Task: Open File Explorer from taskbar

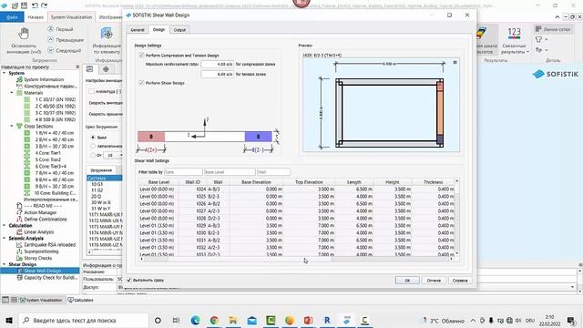Action: tap(233, 320)
